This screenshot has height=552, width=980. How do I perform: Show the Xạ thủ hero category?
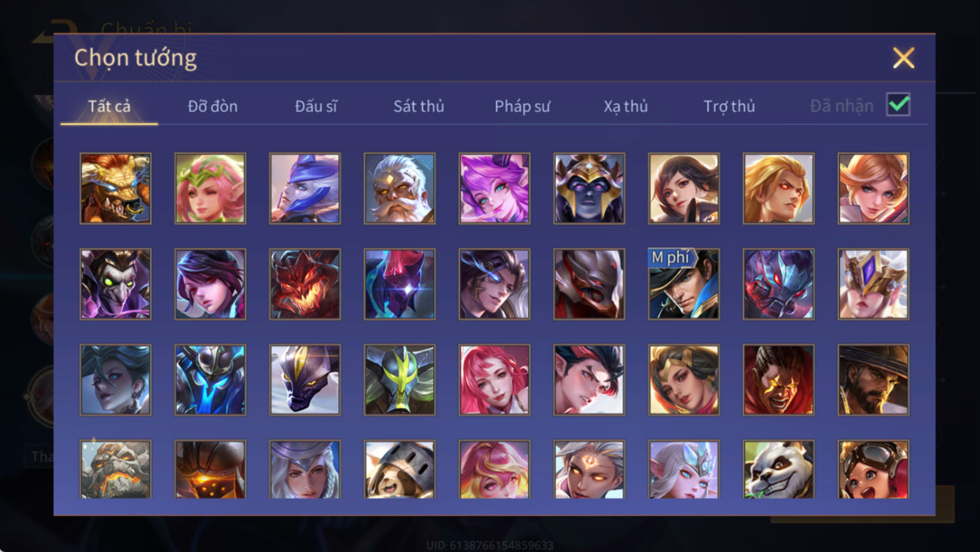(626, 106)
